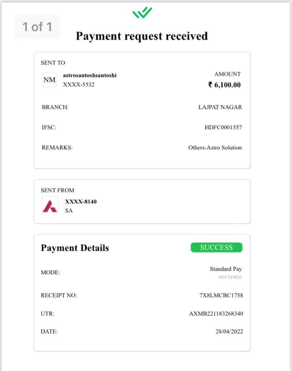Click the SA account type label
Viewport: 292px width, 371px height.
click(x=69, y=210)
